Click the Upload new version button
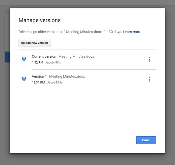175x165 pixels. (x=34, y=43)
